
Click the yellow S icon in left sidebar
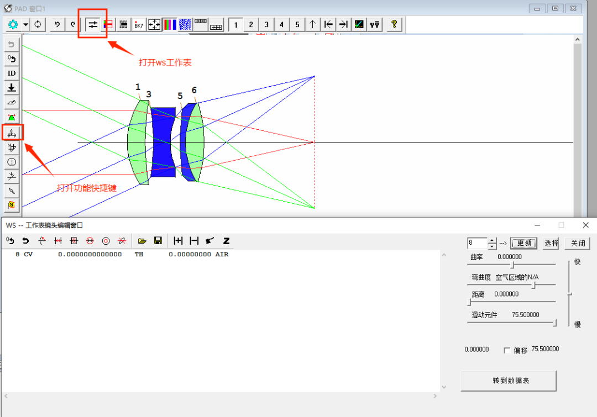point(12,205)
